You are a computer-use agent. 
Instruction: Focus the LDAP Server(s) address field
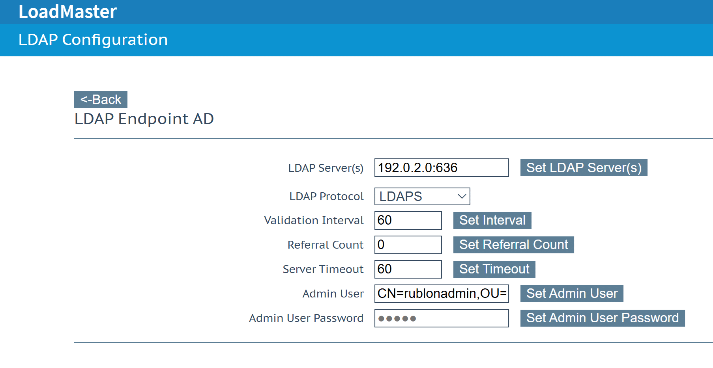pyautogui.click(x=441, y=168)
